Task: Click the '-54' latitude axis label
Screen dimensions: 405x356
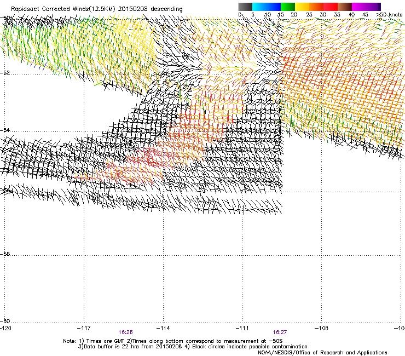Action: click(x=5, y=130)
